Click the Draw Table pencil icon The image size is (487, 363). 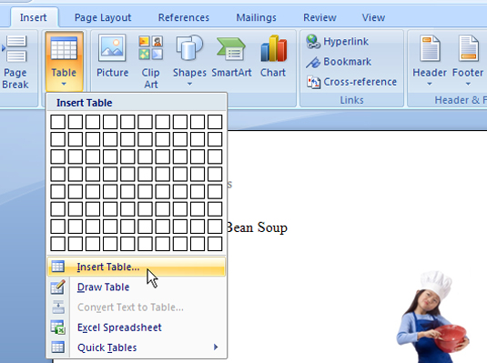coord(57,287)
